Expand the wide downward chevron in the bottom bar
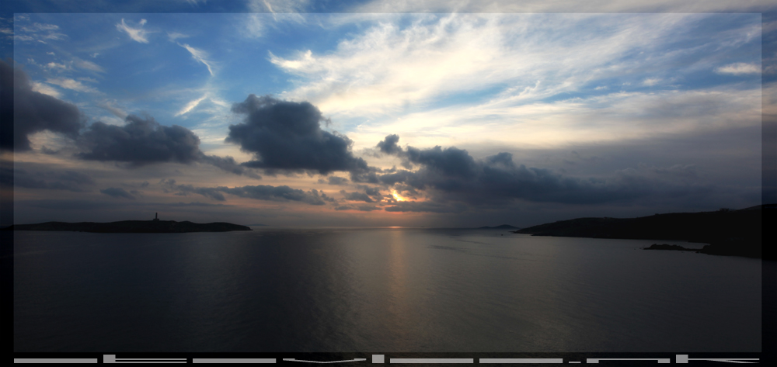777x367 pixels. [324, 361]
